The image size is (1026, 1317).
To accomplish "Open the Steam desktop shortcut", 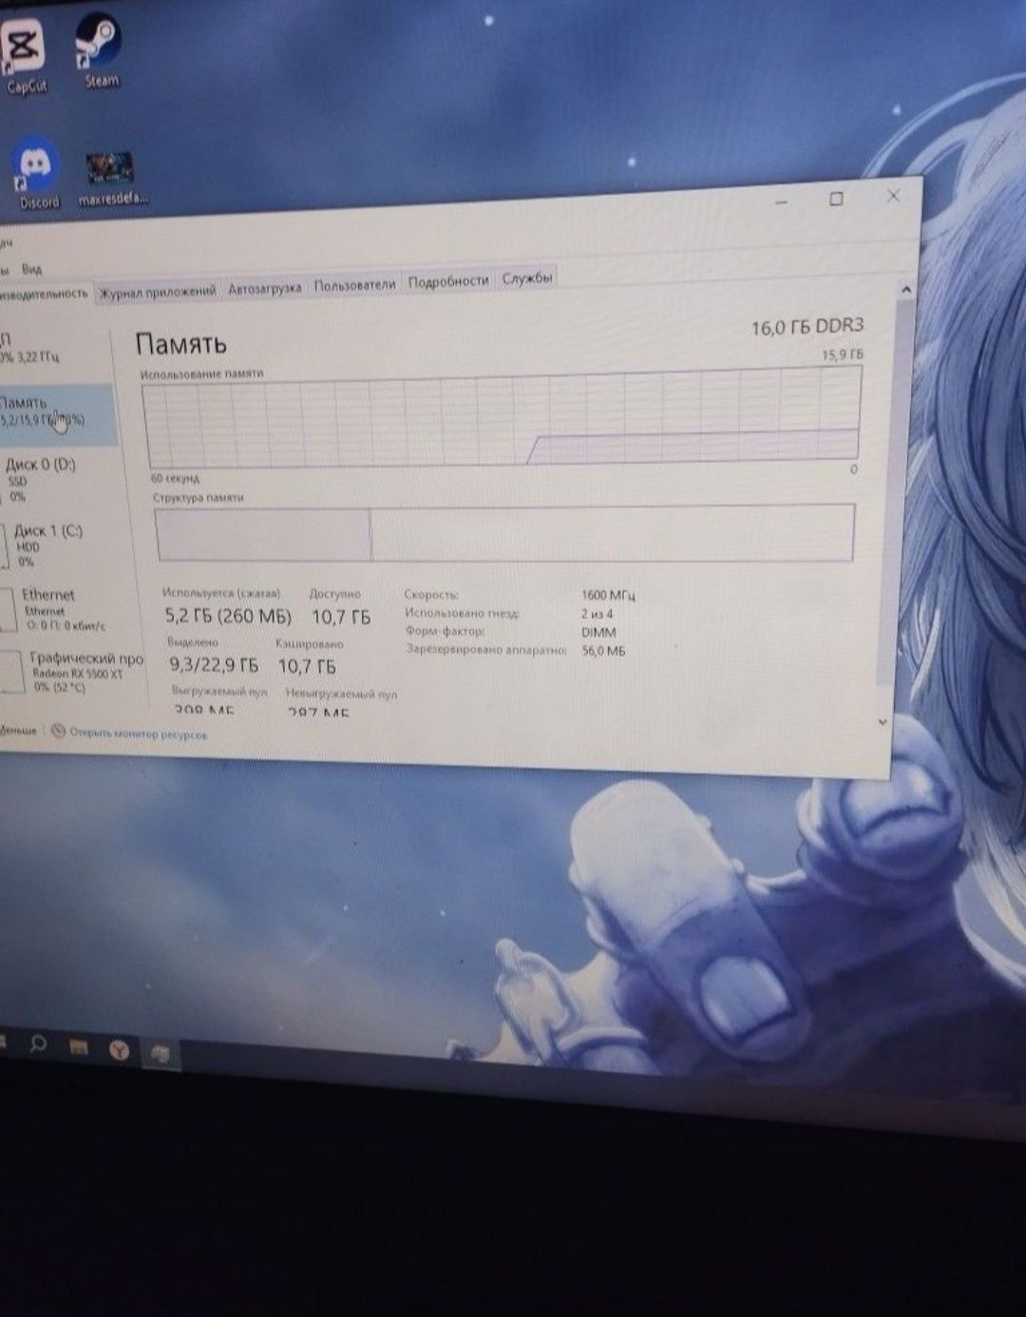I will [x=100, y=52].
